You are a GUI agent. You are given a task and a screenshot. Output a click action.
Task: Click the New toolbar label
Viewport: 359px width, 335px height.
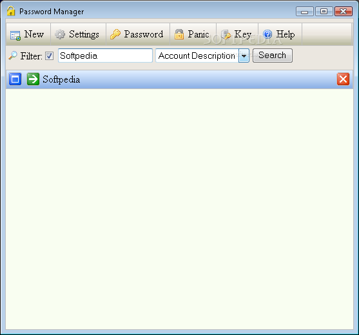[x=34, y=34]
